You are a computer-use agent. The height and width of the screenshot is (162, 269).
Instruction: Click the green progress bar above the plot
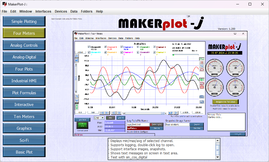186,55
